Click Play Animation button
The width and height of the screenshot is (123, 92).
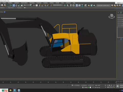click(110, 85)
